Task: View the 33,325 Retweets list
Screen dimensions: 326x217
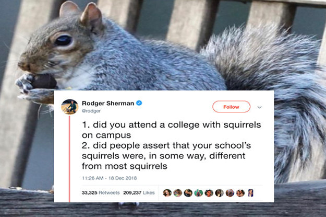Action: click(101, 192)
